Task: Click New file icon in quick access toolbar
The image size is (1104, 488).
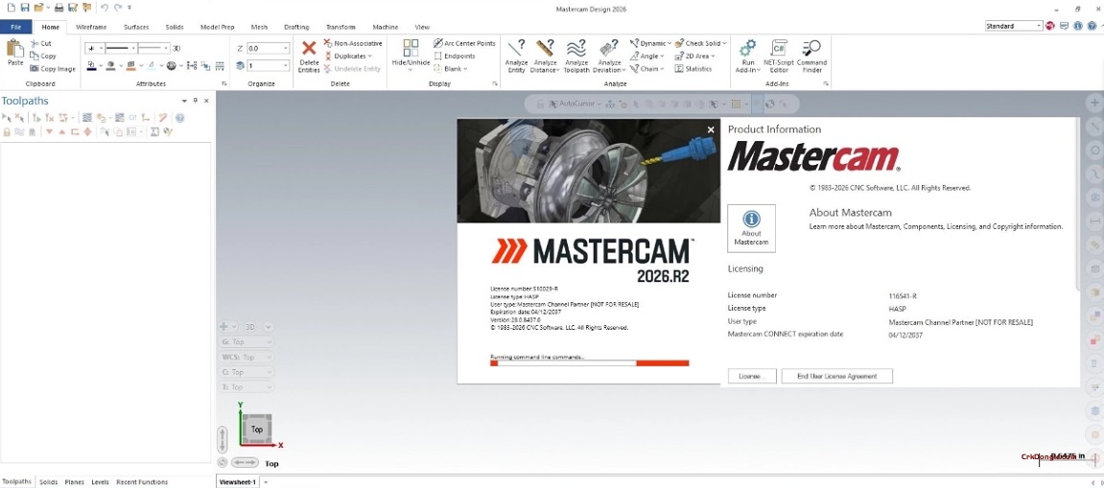Action: point(12,7)
